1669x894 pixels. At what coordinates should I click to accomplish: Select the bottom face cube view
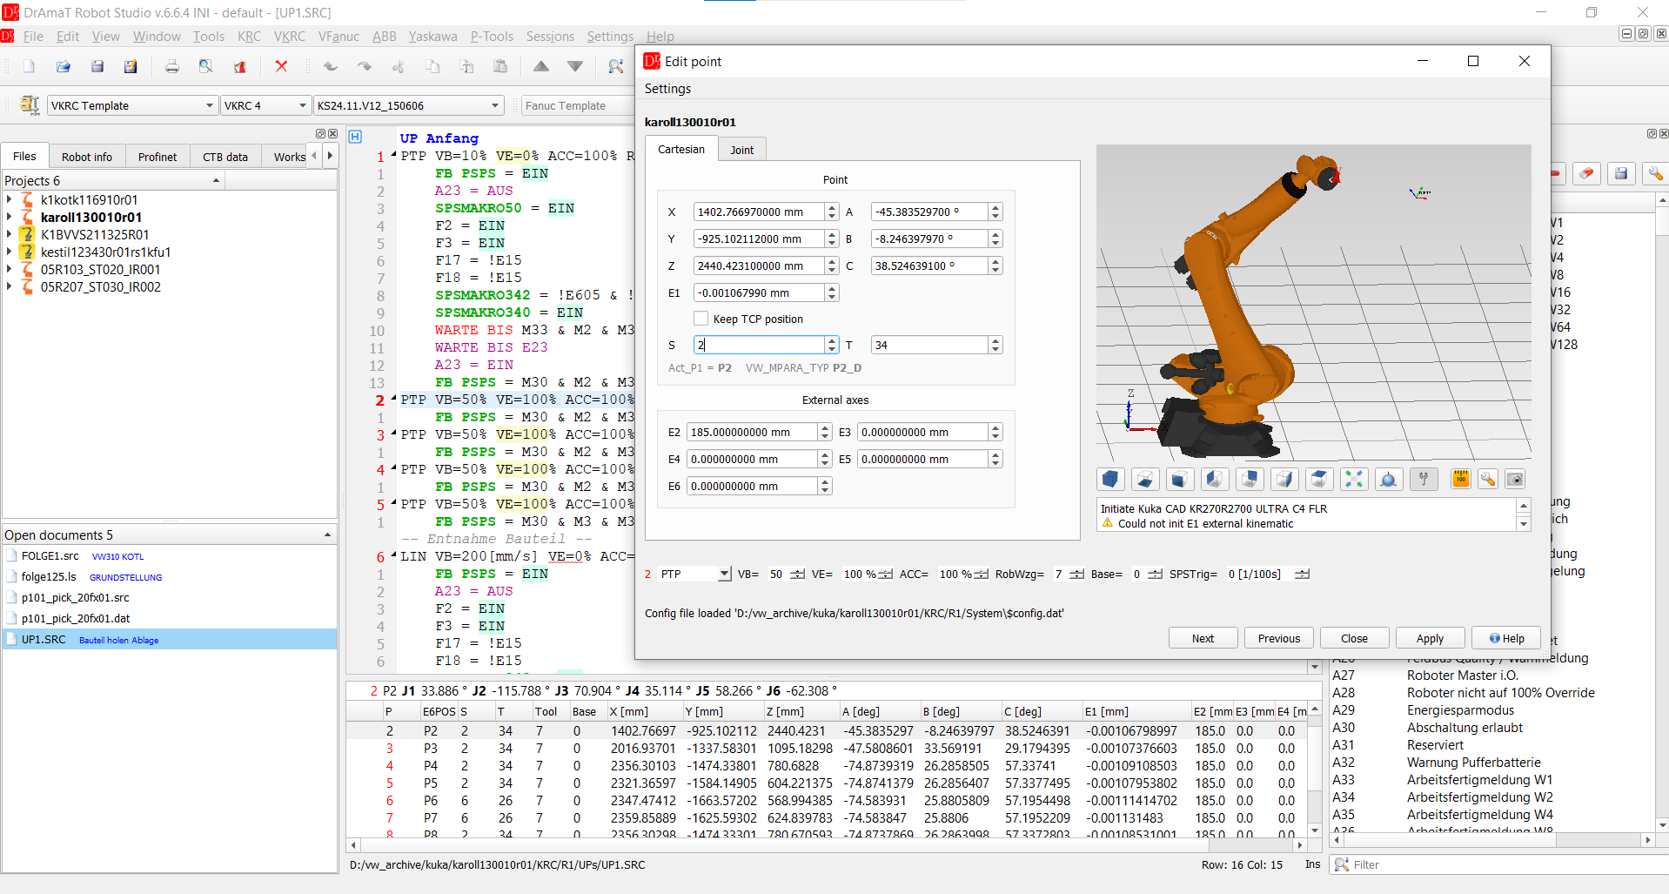pos(1144,479)
